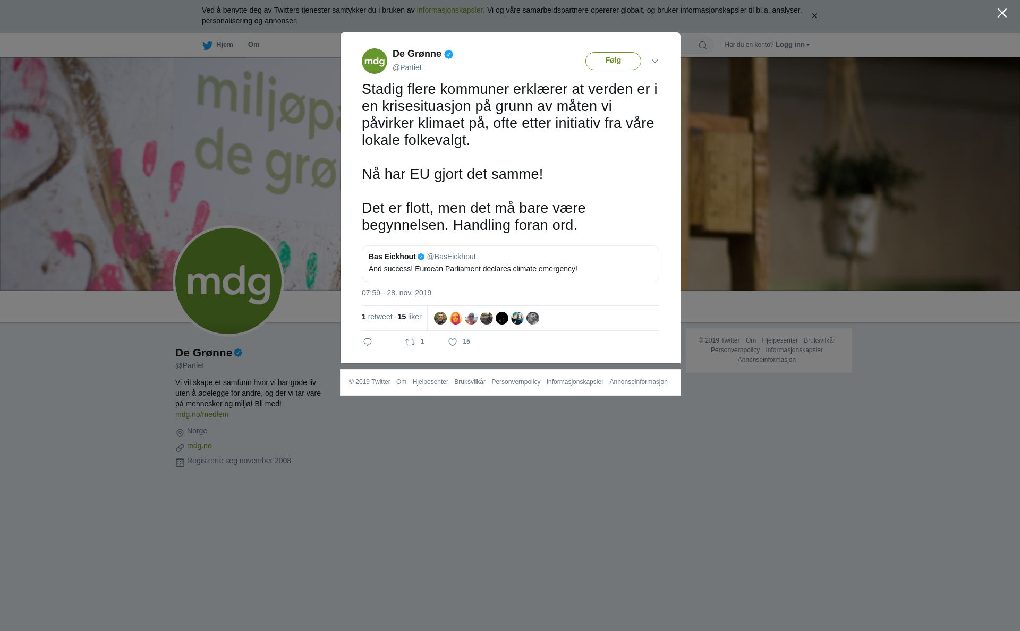Click the 07:59 - 28. nov. 2019 timestamp
The height and width of the screenshot is (631, 1020).
396,293
